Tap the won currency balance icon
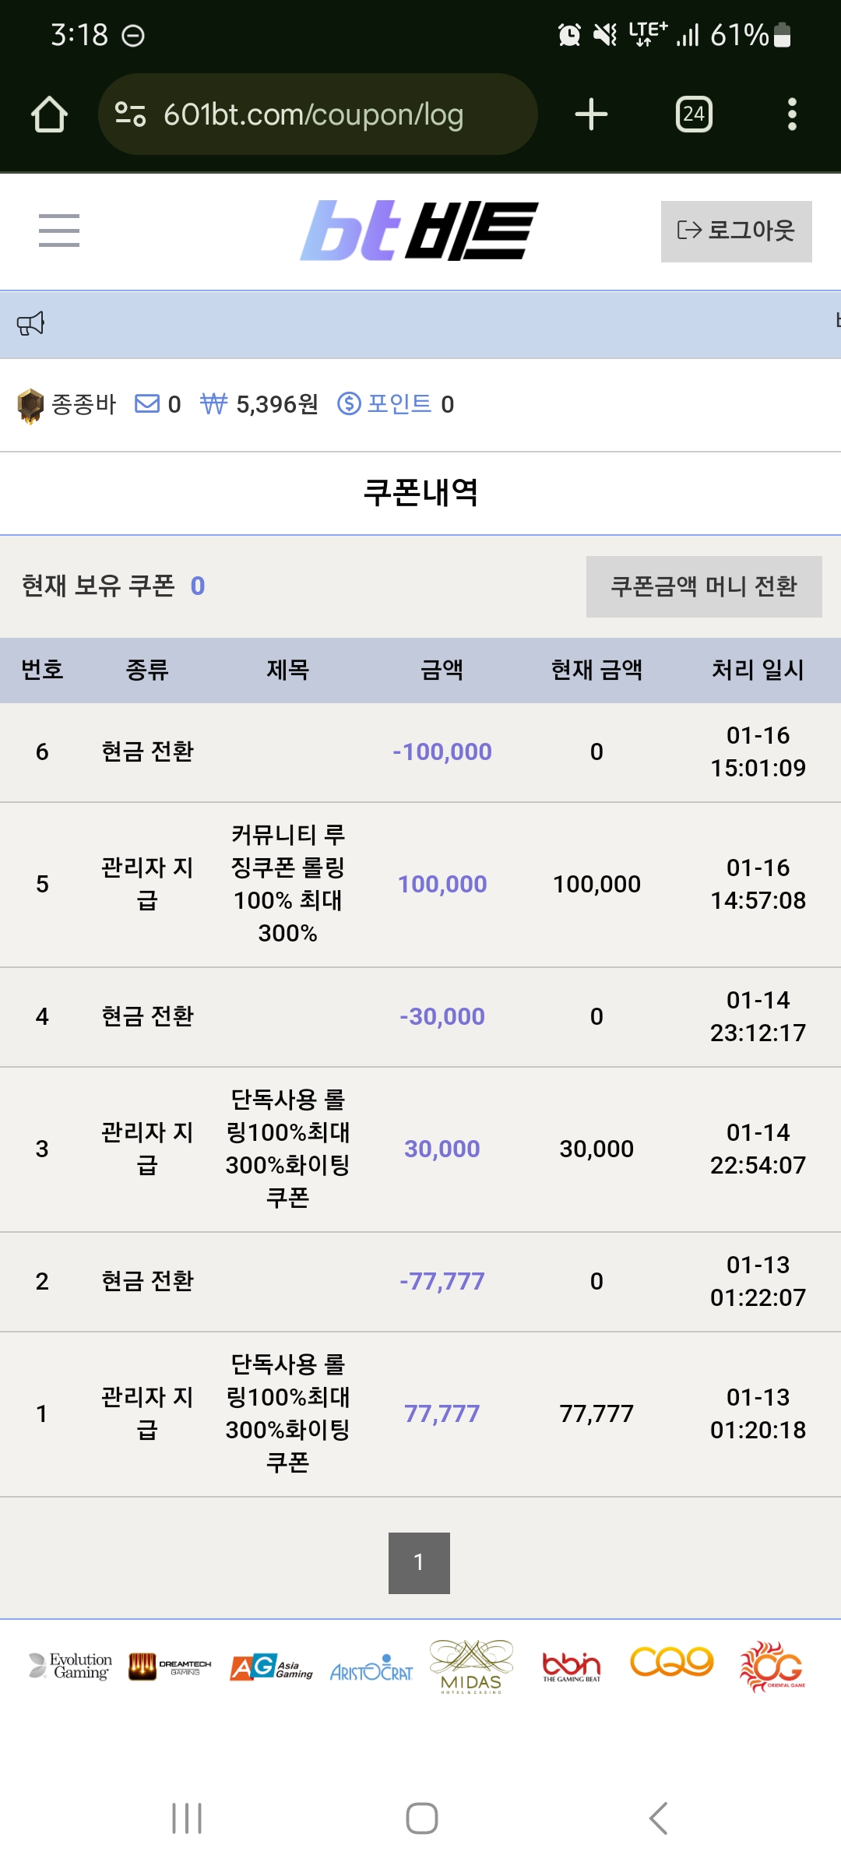 (213, 403)
